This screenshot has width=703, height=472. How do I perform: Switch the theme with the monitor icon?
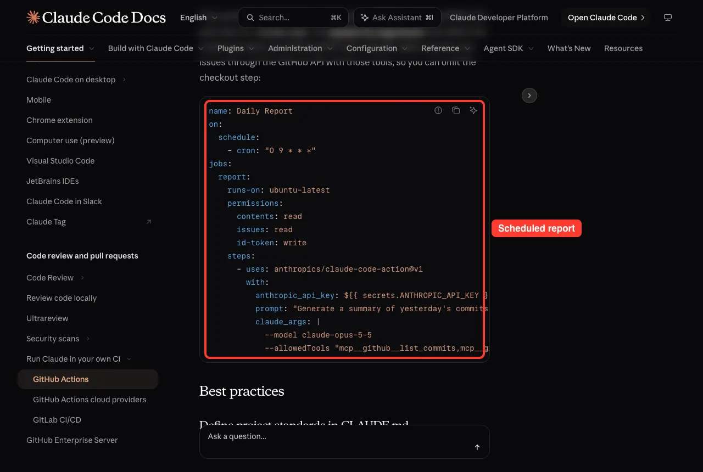(x=668, y=18)
